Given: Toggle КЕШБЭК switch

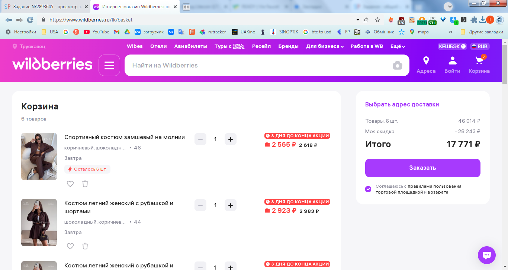Looking at the screenshot, I should pos(452,46).
